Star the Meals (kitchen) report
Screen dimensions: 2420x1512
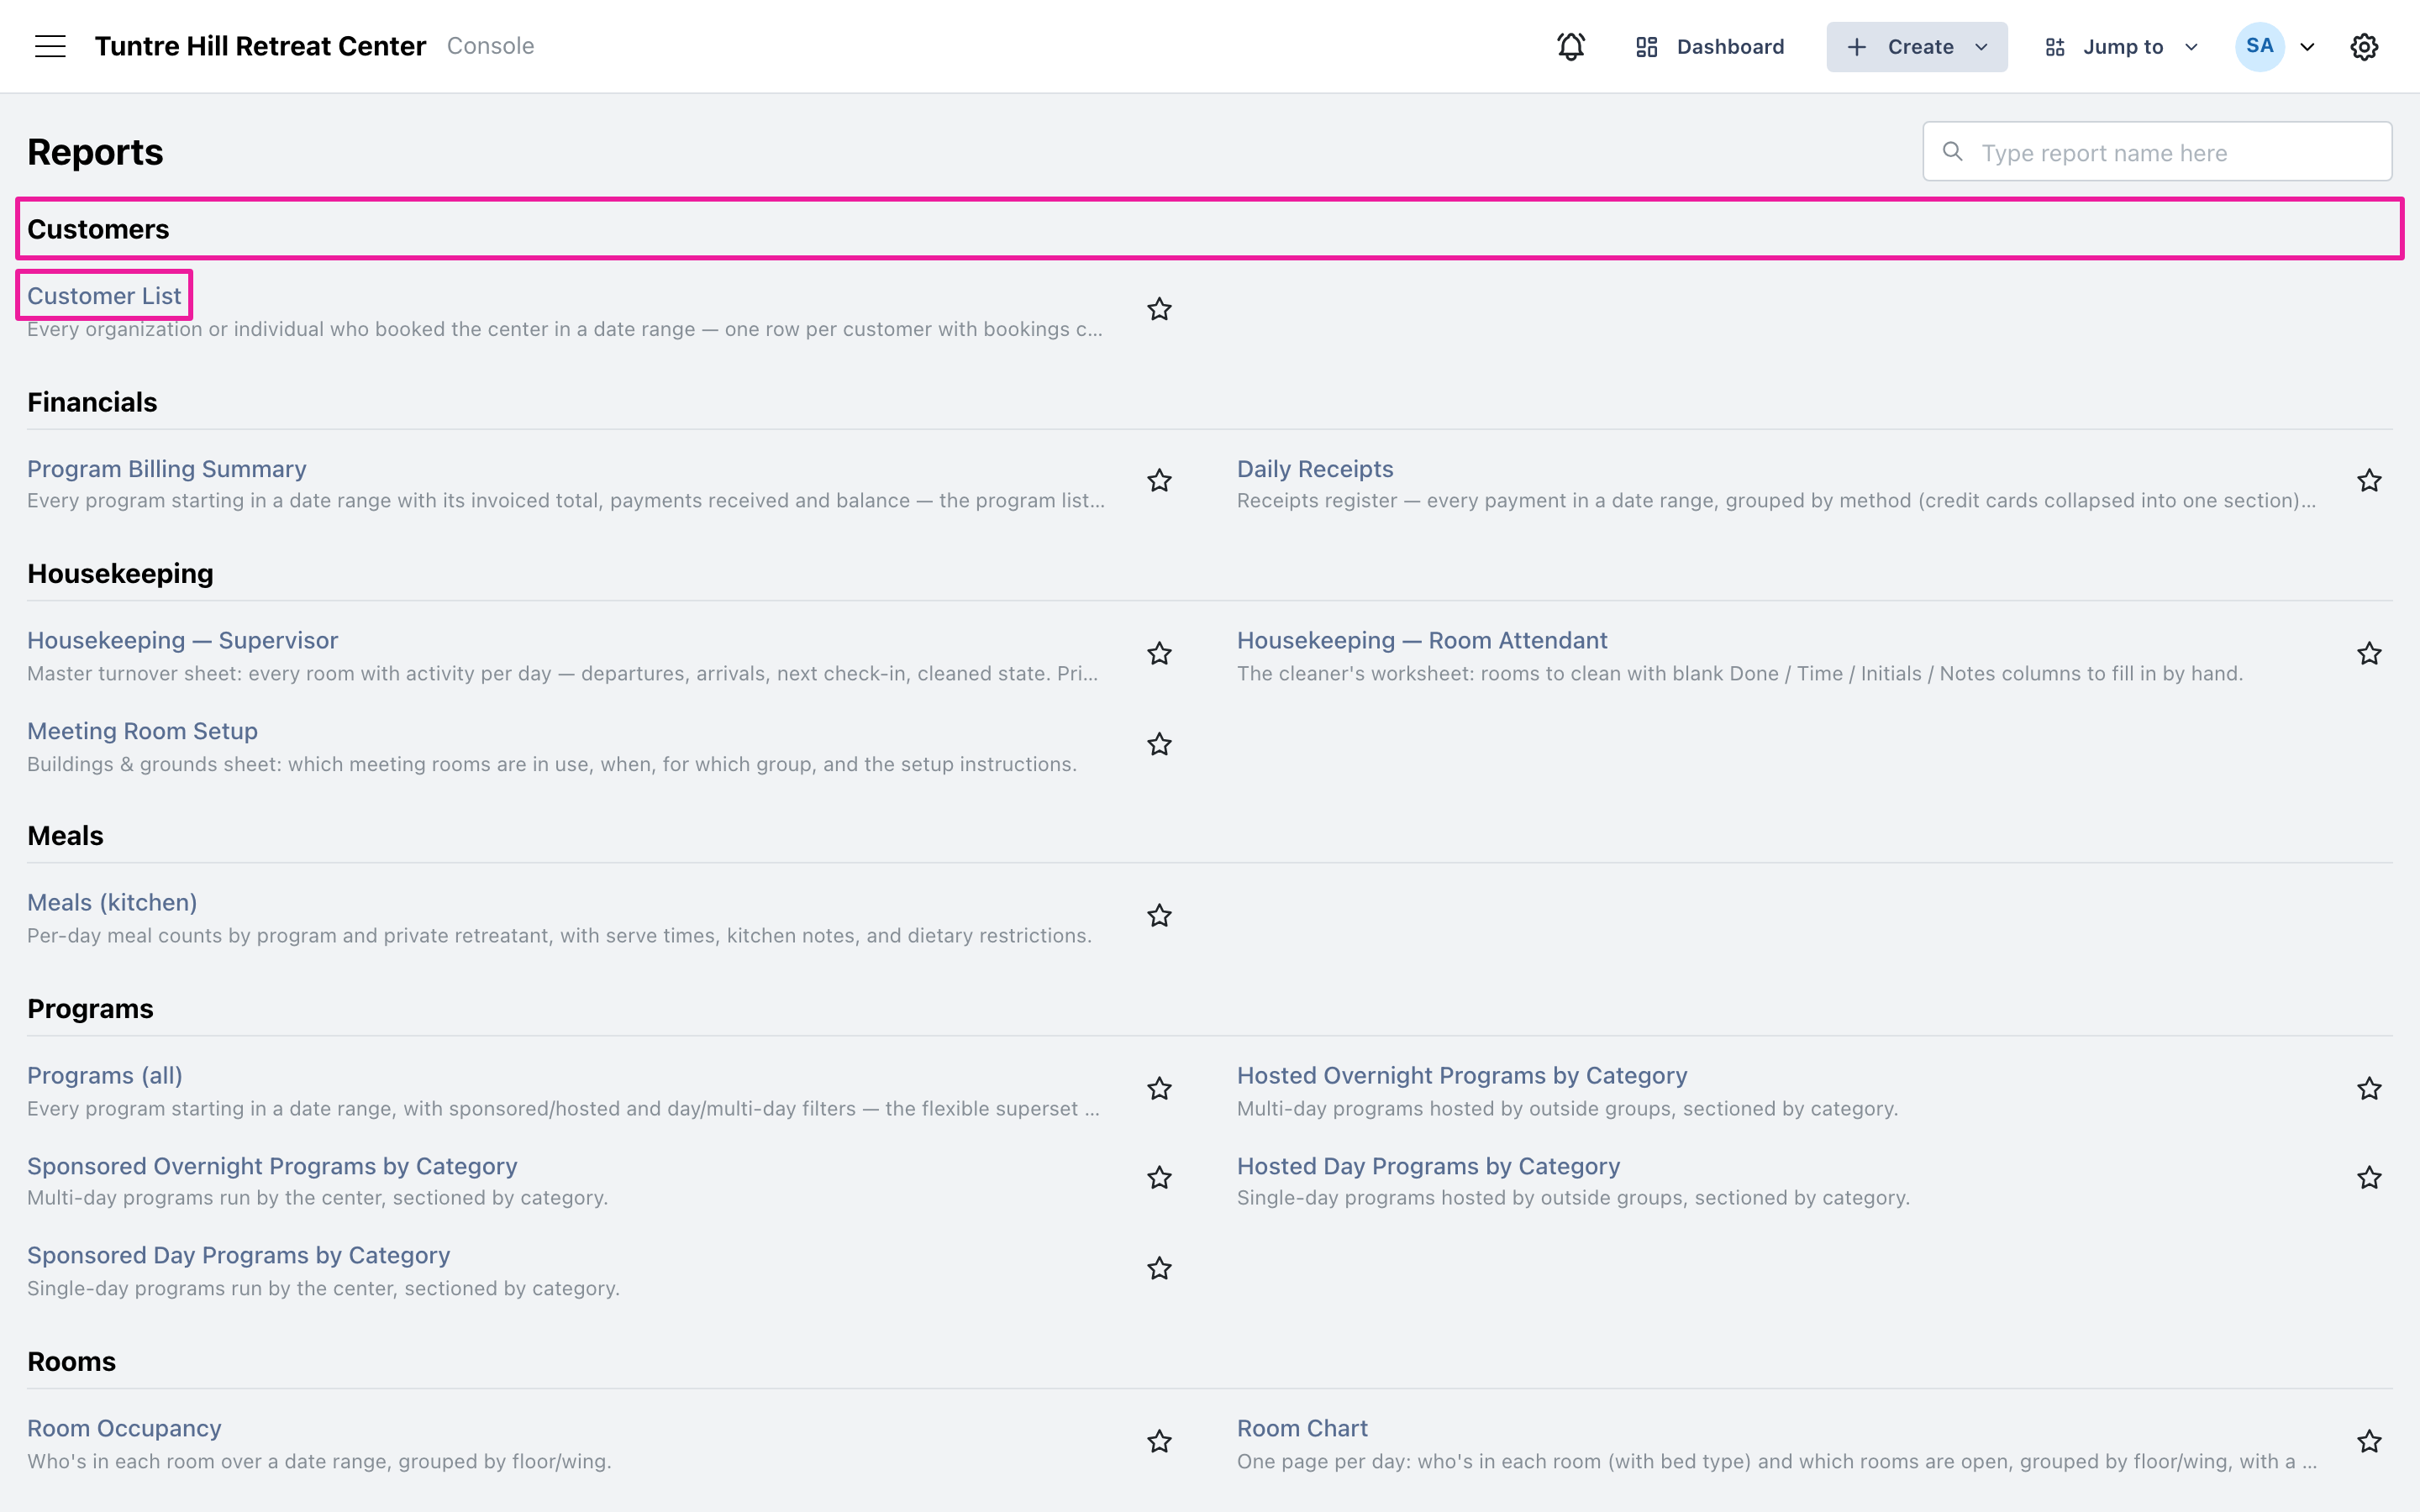coord(1159,916)
